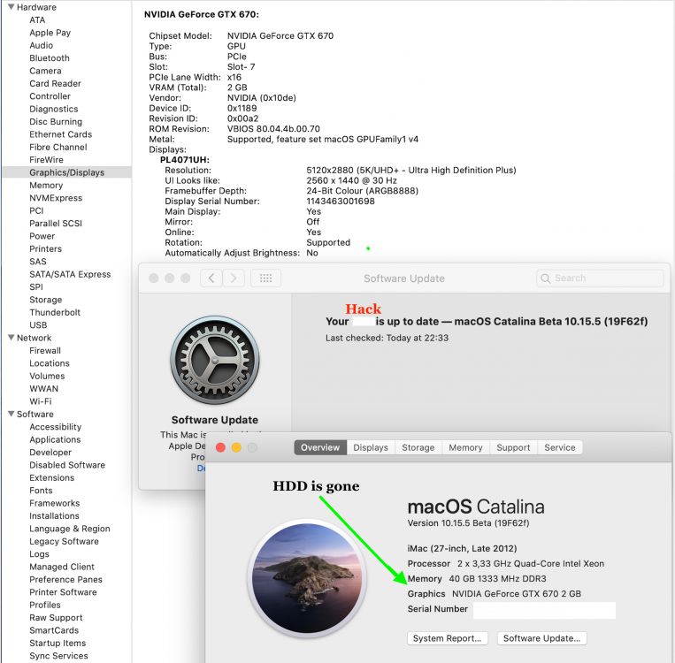
Task: Select Camera in sidebar
Action: [x=45, y=71]
